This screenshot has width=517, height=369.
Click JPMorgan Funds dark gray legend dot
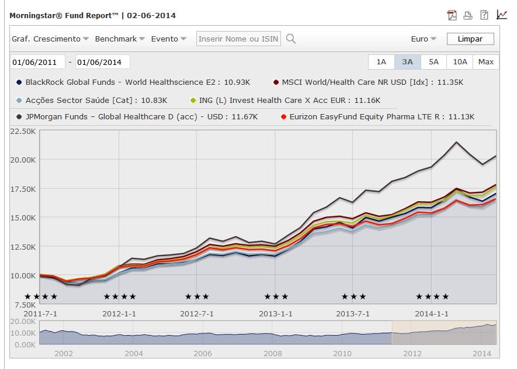click(x=19, y=117)
